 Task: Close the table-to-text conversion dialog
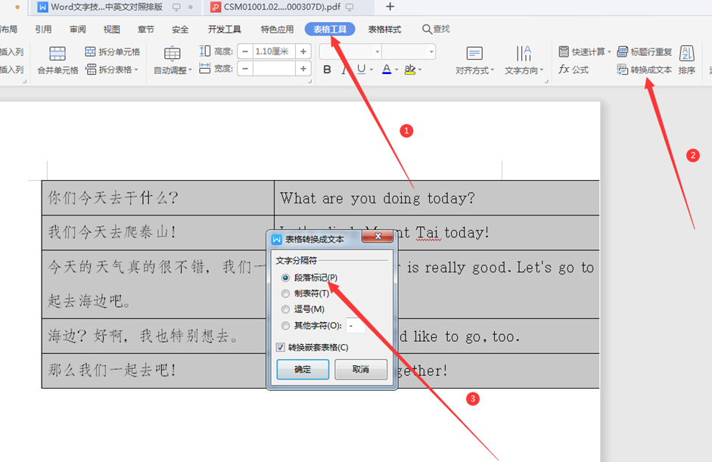(378, 237)
